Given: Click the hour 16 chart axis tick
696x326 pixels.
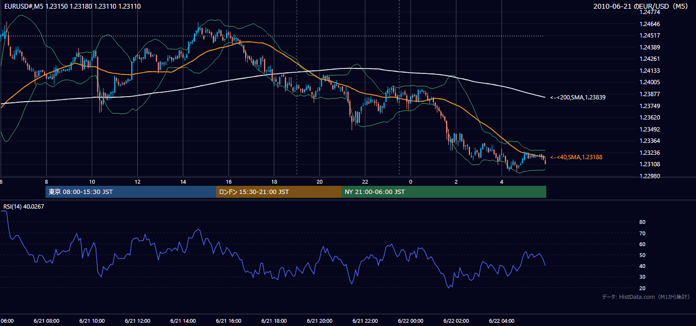Looking at the screenshot, I should click(229, 182).
